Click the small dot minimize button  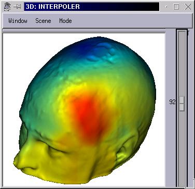point(166,7)
